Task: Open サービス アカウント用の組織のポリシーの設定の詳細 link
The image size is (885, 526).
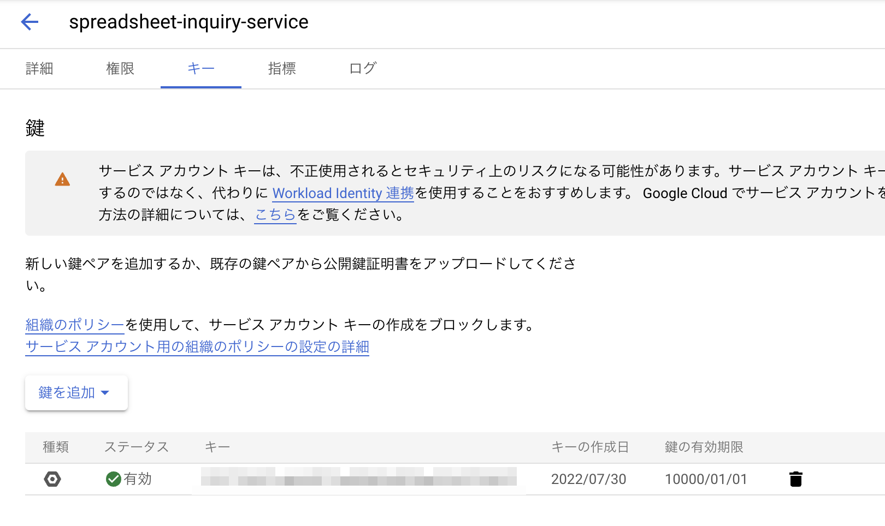Action: (x=197, y=347)
